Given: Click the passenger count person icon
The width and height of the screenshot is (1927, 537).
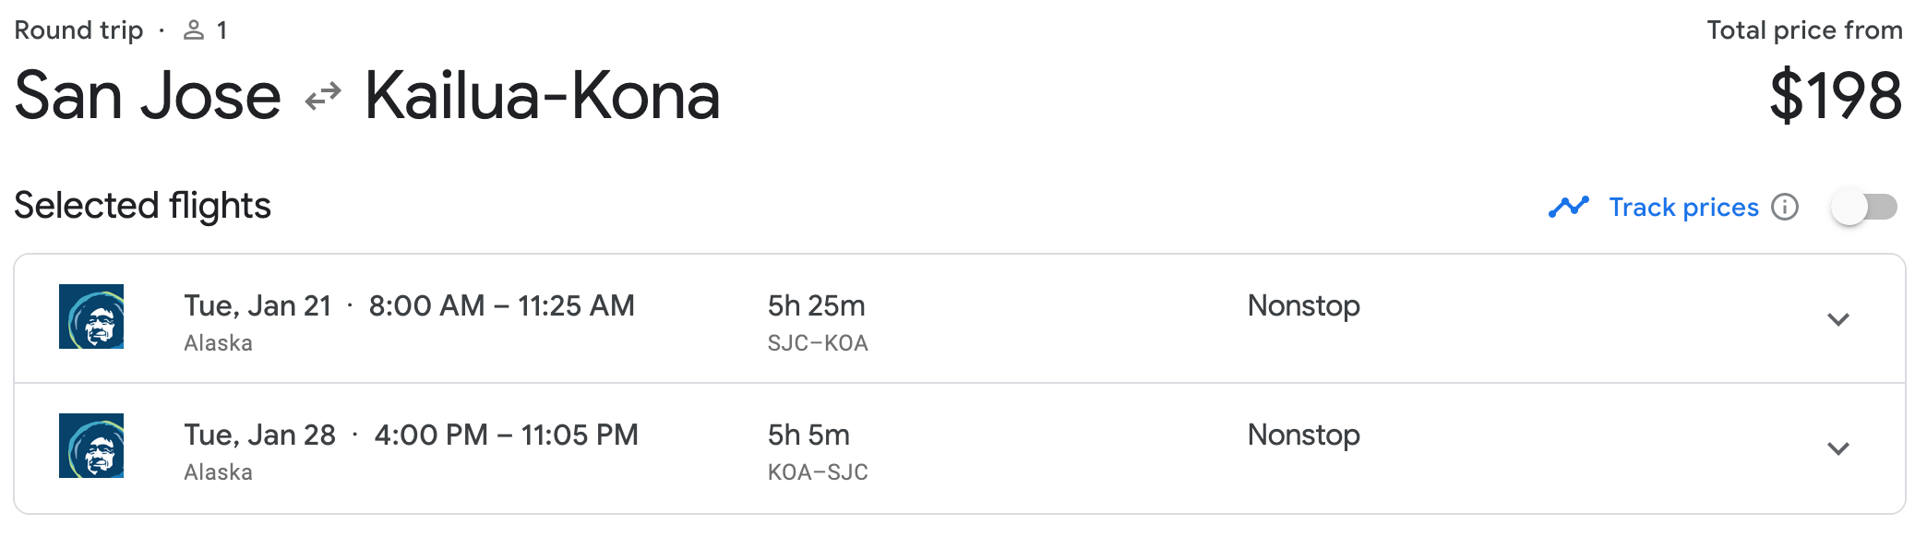Looking at the screenshot, I should click(x=192, y=29).
